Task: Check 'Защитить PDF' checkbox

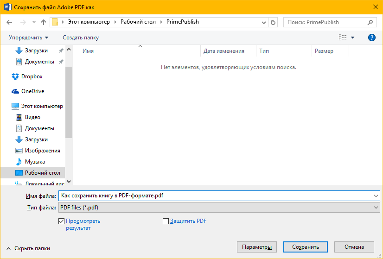Action: point(166,221)
